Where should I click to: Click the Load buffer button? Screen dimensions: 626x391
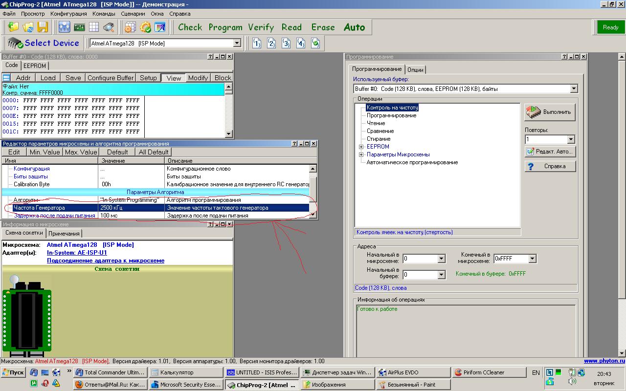(48, 78)
